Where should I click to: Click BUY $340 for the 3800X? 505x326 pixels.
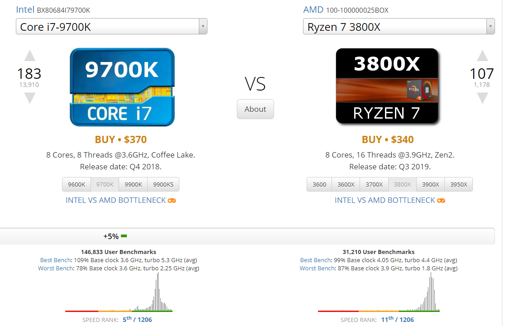point(388,139)
